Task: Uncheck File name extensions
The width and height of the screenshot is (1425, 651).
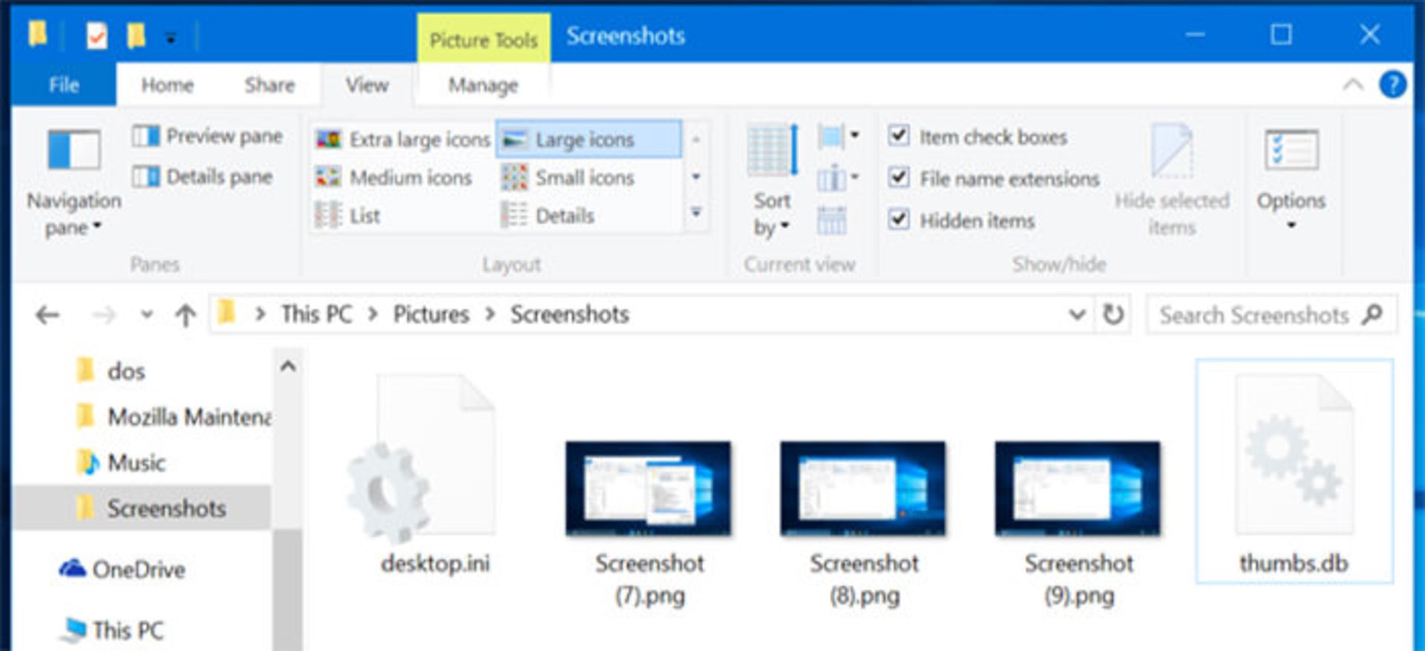Action: (899, 177)
